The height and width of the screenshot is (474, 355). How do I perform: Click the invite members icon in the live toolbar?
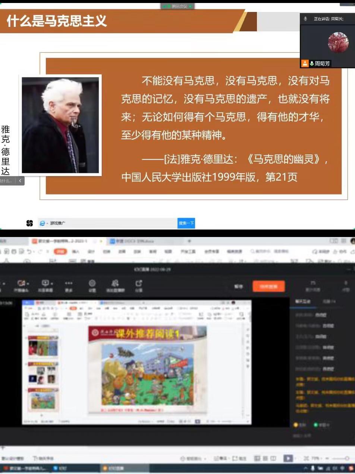click(115, 283)
